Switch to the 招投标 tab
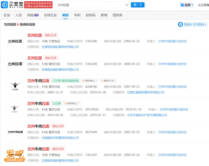Image resolution: width=209 pixels, height=166 pixels. 91,15
